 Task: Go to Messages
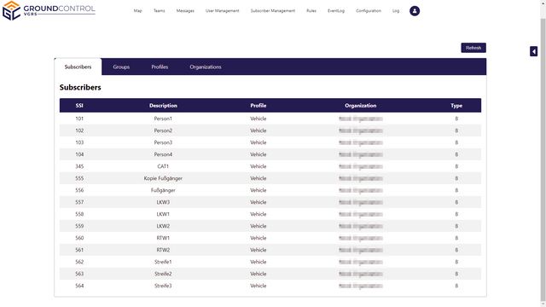pyautogui.click(x=185, y=11)
